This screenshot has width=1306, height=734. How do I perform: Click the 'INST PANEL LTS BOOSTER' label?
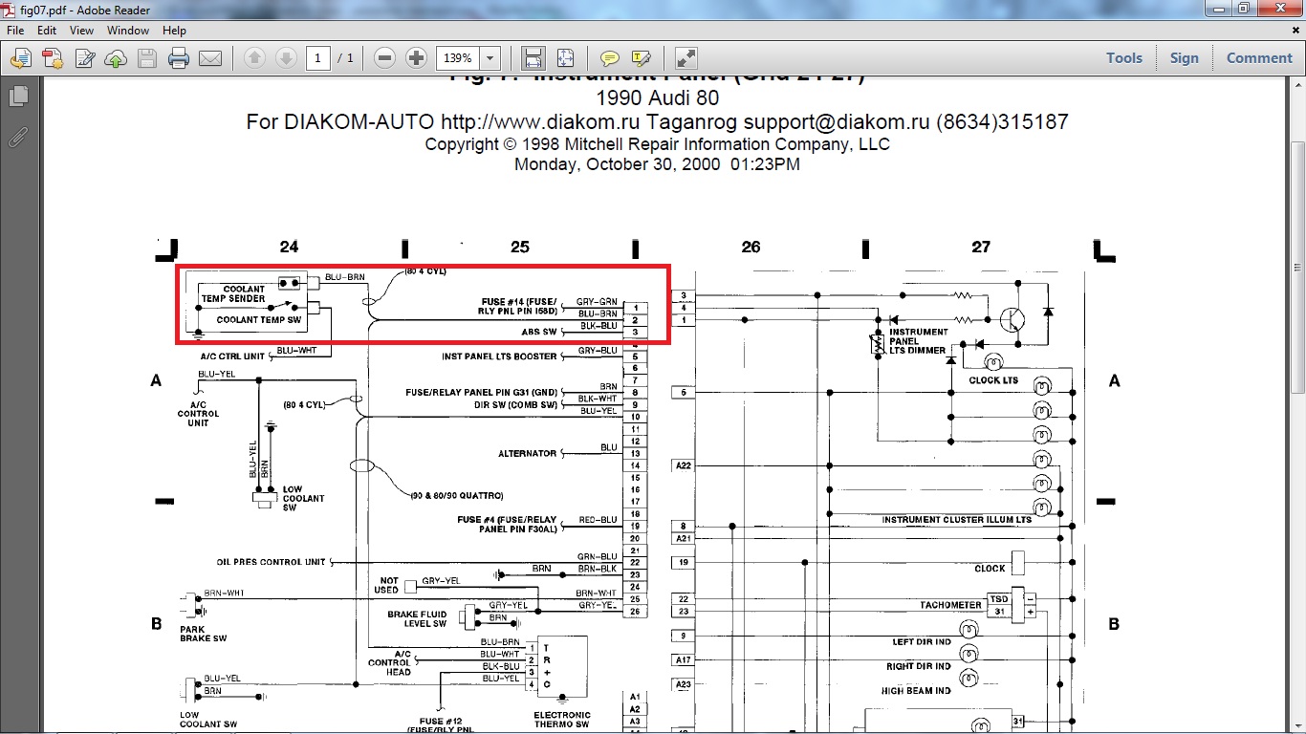[499, 356]
